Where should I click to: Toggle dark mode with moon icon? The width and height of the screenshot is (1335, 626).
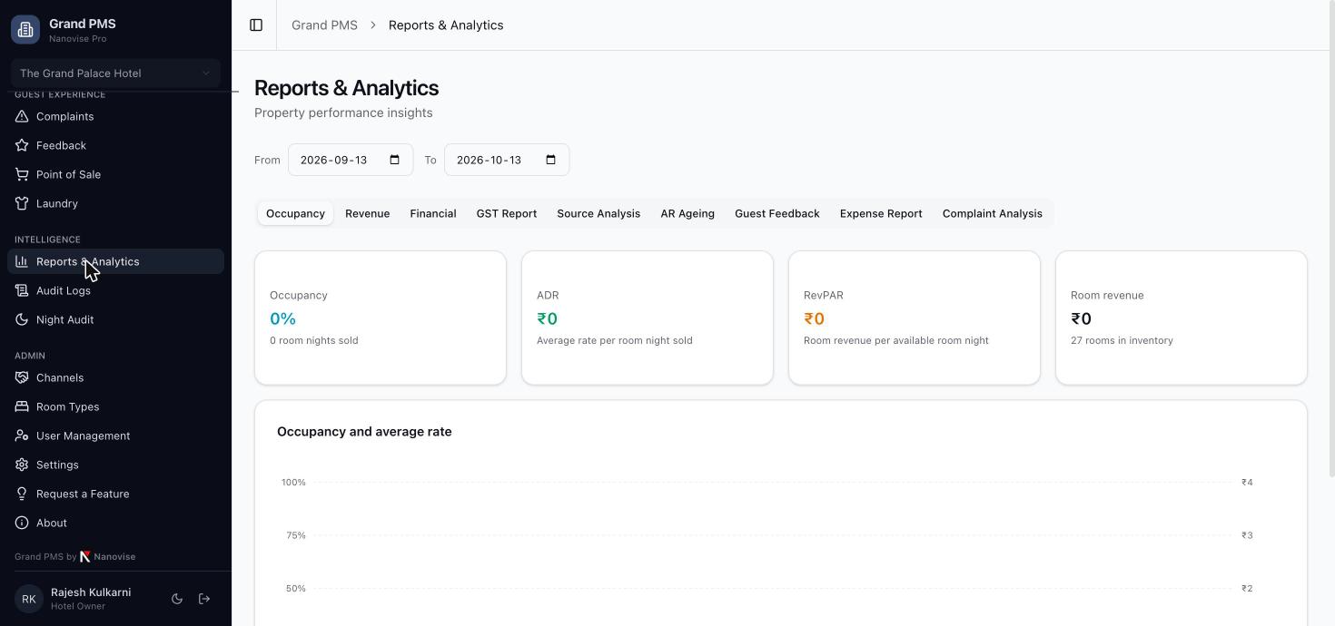[x=177, y=599]
